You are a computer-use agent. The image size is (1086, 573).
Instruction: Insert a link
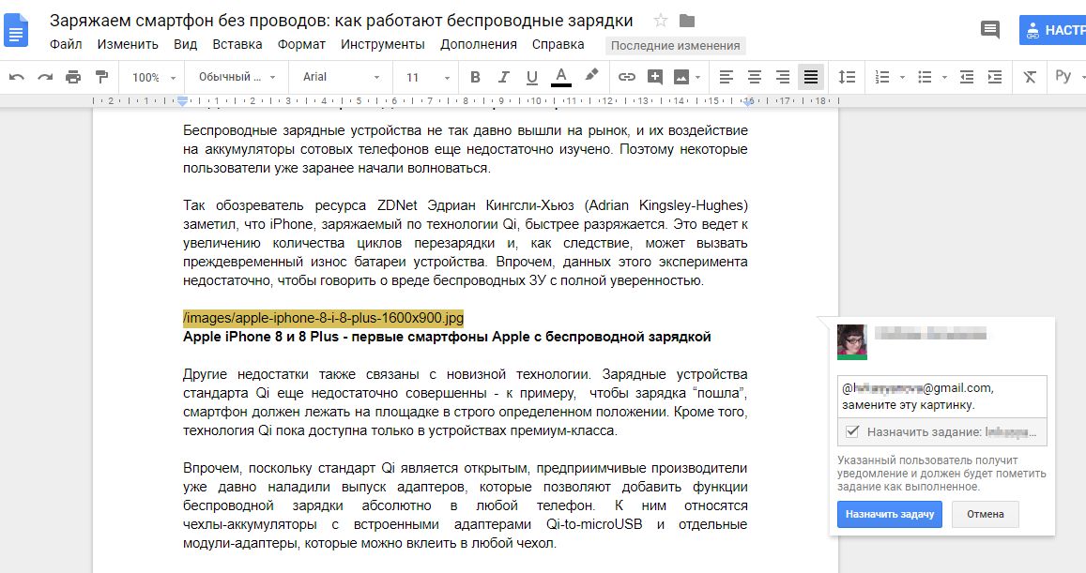pyautogui.click(x=627, y=77)
